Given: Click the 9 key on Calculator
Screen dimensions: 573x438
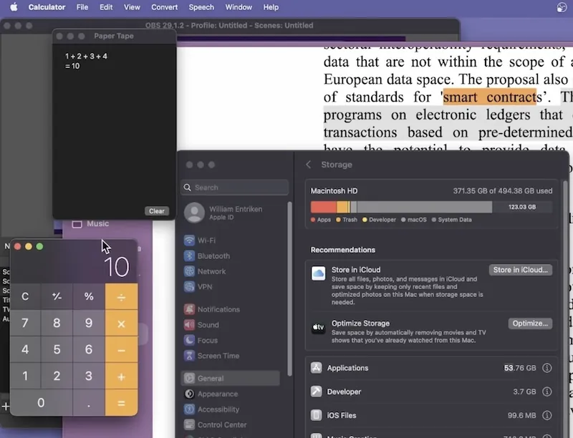Looking at the screenshot, I should pos(89,323).
